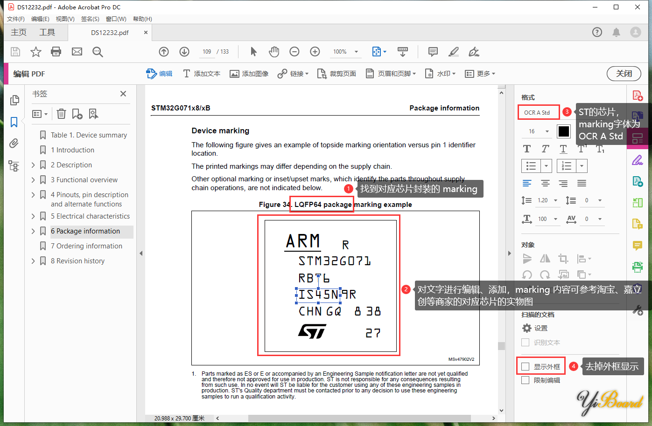Image resolution: width=652 pixels, height=426 pixels.
Task: Click the 添加文本 button
Action: (x=202, y=74)
